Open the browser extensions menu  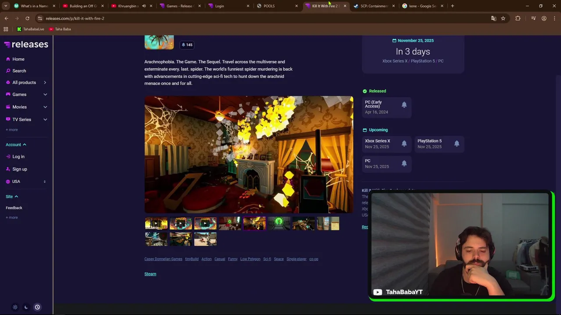point(518,18)
